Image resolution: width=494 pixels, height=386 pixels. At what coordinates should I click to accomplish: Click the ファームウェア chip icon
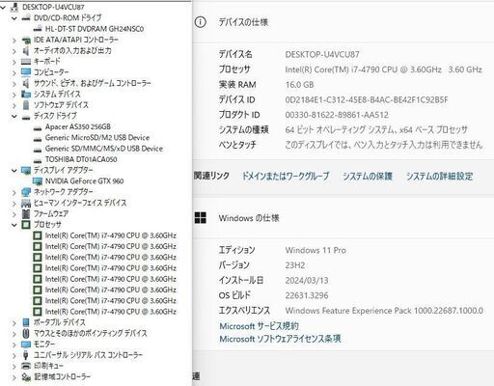pos(26,213)
